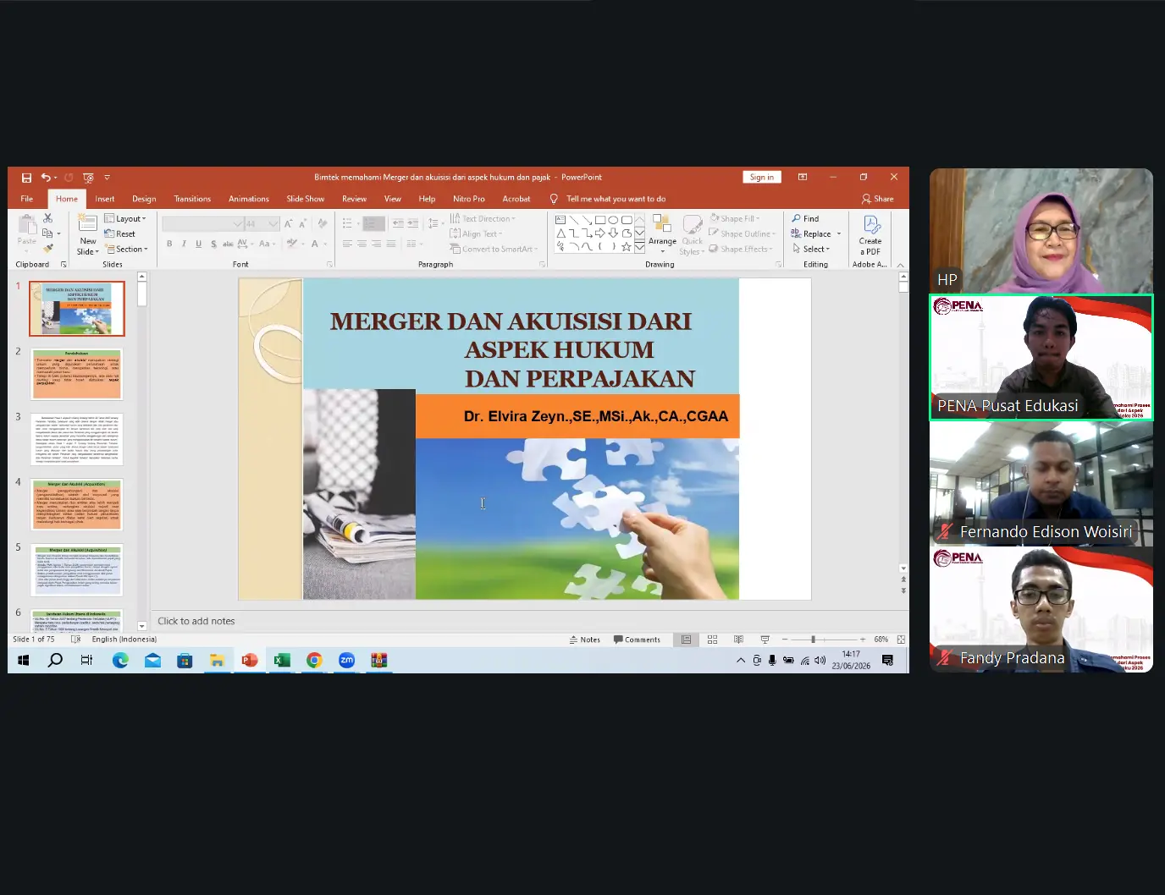
Task: Toggle the Notes pane in status bar
Action: pos(585,640)
